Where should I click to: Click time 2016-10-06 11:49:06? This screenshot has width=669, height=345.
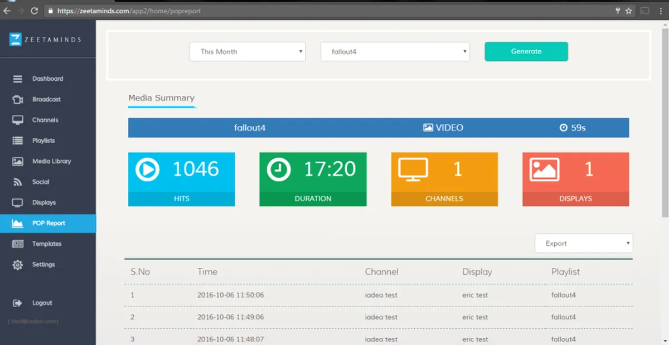click(231, 318)
